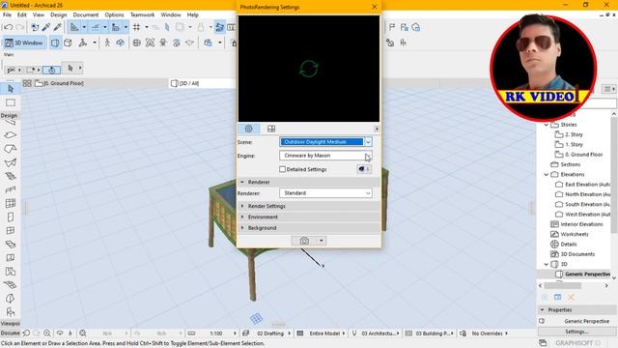Toggle the highlighted Trace Reference toolbar button
Viewport: 618px width, 348px height.
click(x=219, y=27)
